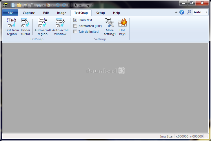Open the Hot keys configuration
The height and width of the screenshot is (141, 211).
pos(122,27)
